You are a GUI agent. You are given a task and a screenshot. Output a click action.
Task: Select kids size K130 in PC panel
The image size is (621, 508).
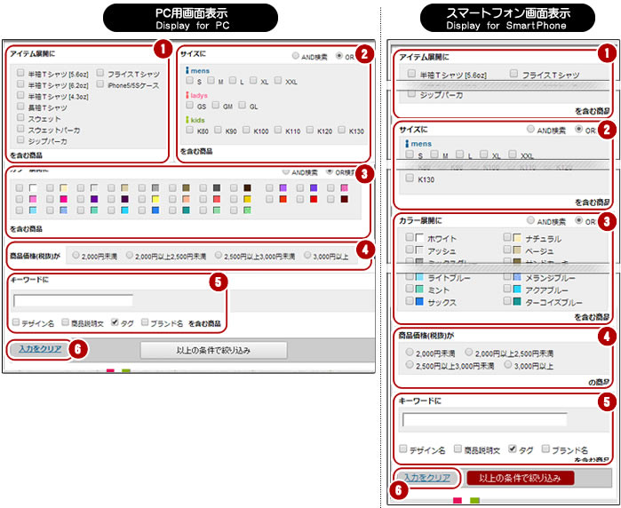[341, 130]
